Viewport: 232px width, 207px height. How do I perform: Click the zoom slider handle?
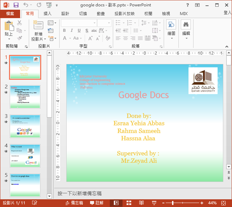173,203
